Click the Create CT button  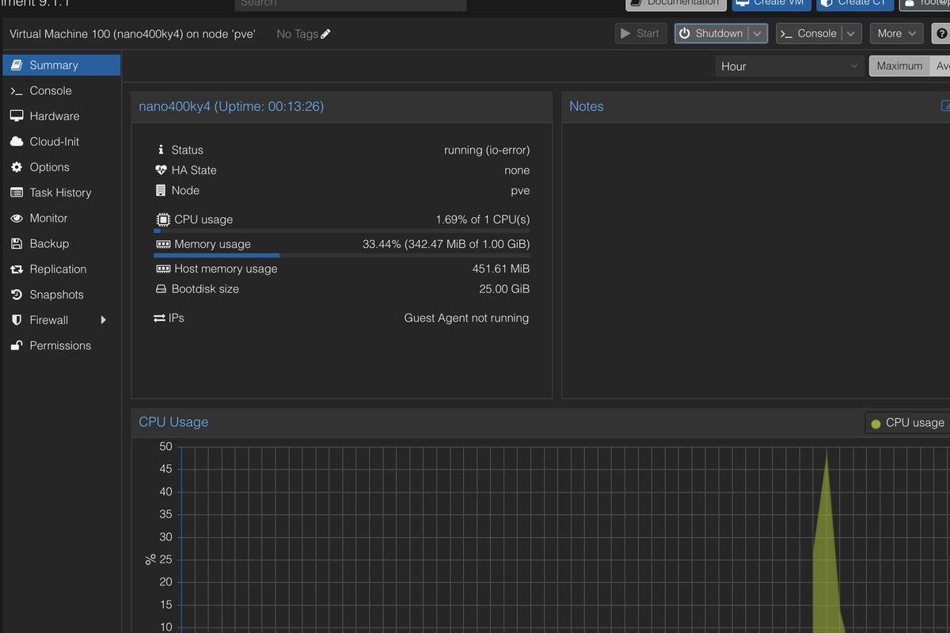(855, 2)
